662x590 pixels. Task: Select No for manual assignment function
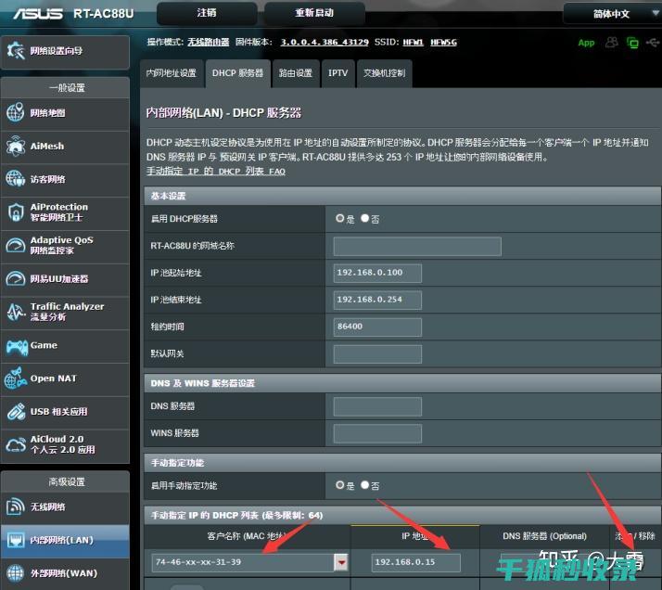pyautogui.click(x=364, y=485)
